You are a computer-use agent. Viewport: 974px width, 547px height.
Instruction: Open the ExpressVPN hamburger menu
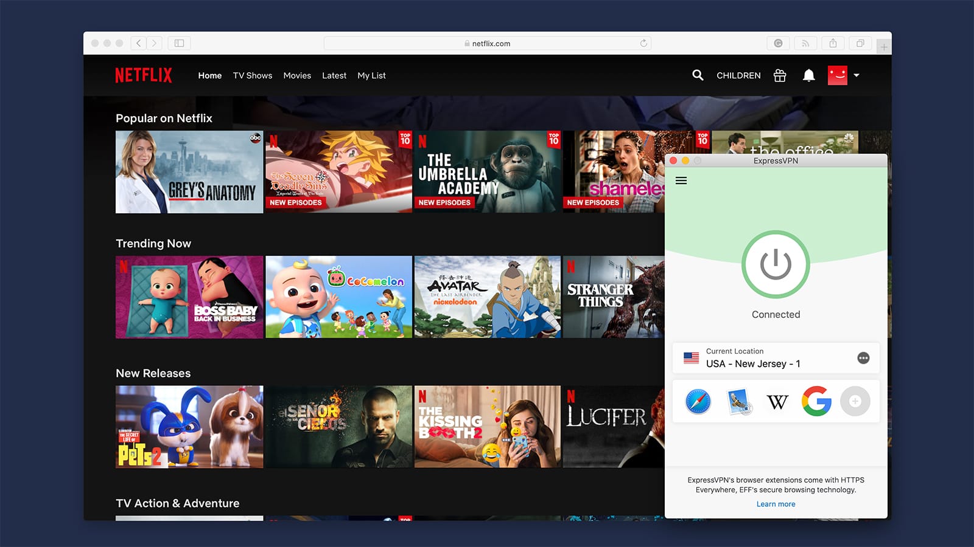click(x=681, y=181)
